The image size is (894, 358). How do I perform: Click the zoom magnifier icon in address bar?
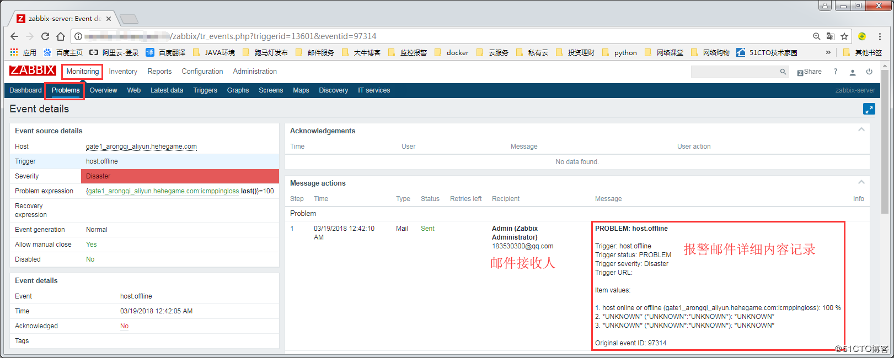(817, 36)
